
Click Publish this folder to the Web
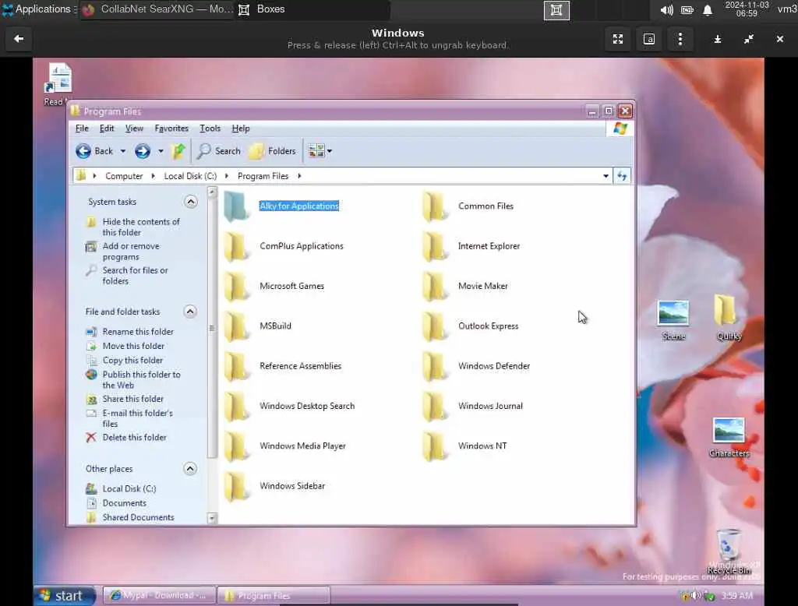click(x=142, y=379)
